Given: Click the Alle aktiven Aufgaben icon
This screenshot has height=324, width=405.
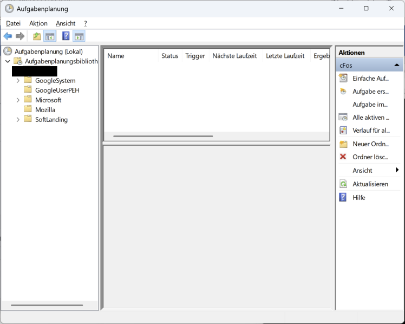Looking at the screenshot, I should 343,118.
